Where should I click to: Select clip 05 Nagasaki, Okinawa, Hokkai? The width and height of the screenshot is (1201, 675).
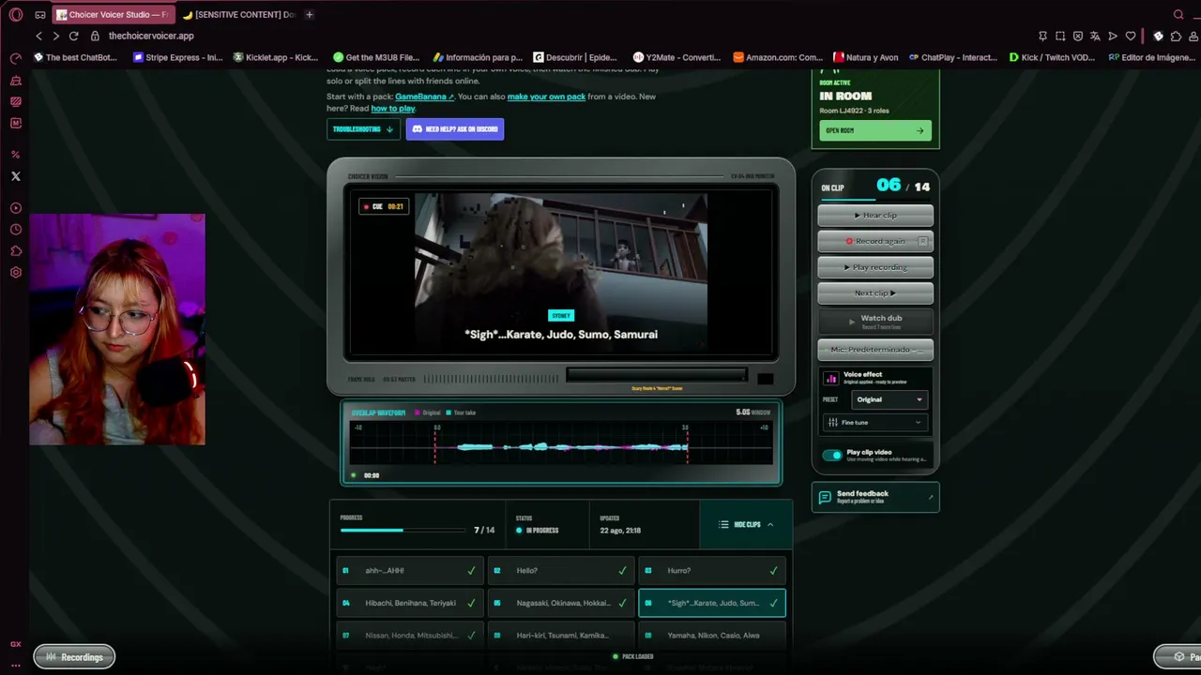click(x=561, y=603)
